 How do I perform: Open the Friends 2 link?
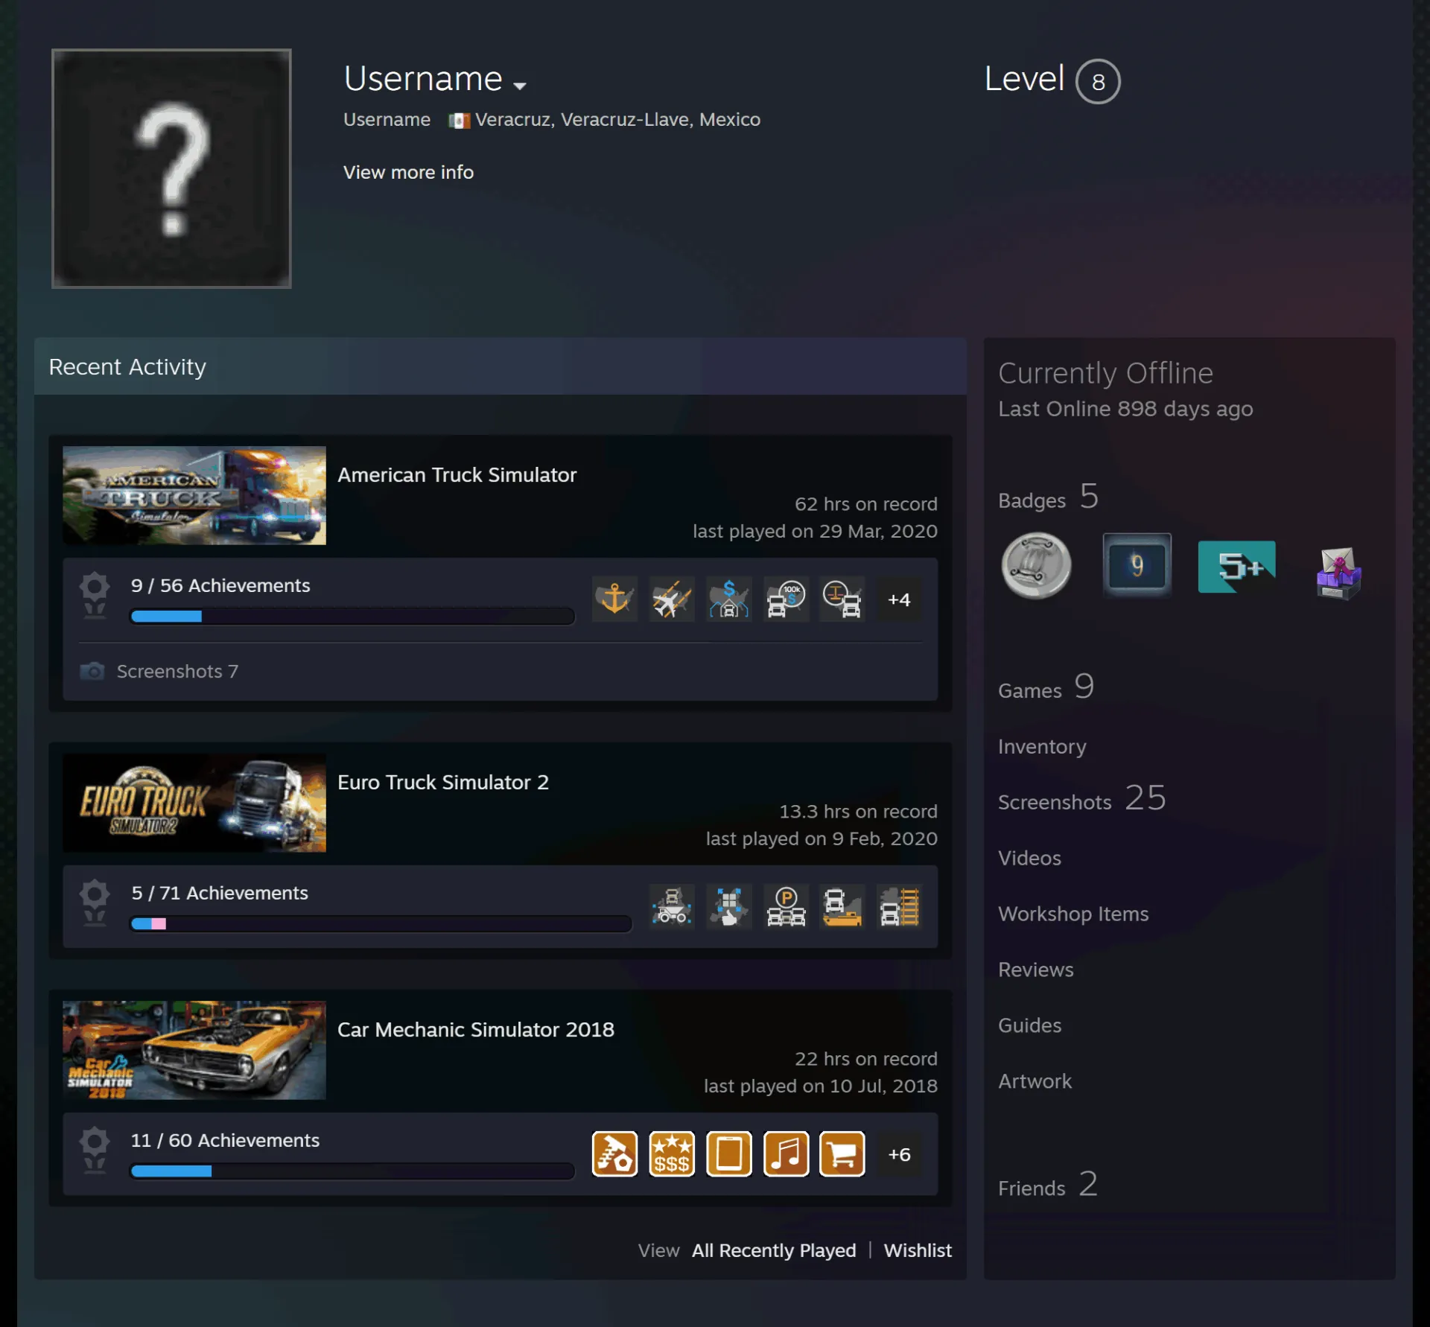[1048, 1185]
